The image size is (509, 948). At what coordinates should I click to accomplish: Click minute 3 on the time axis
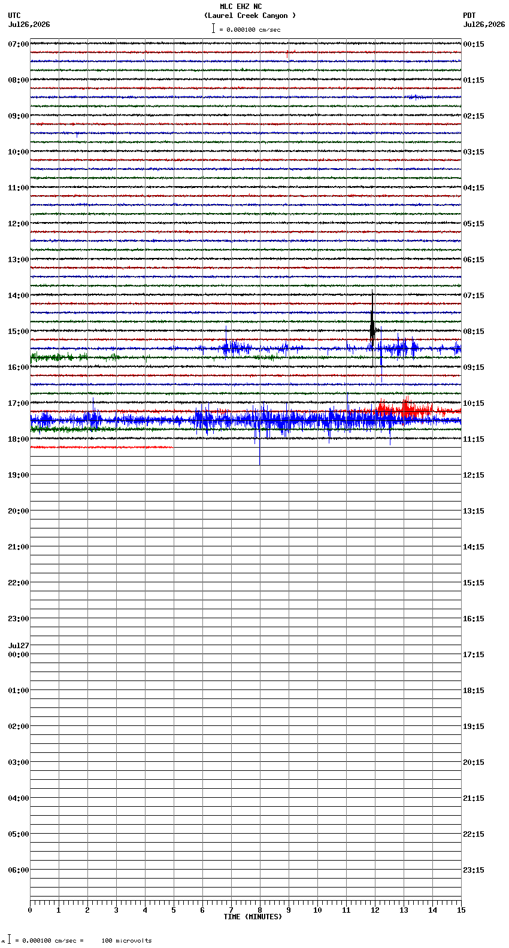(x=116, y=910)
